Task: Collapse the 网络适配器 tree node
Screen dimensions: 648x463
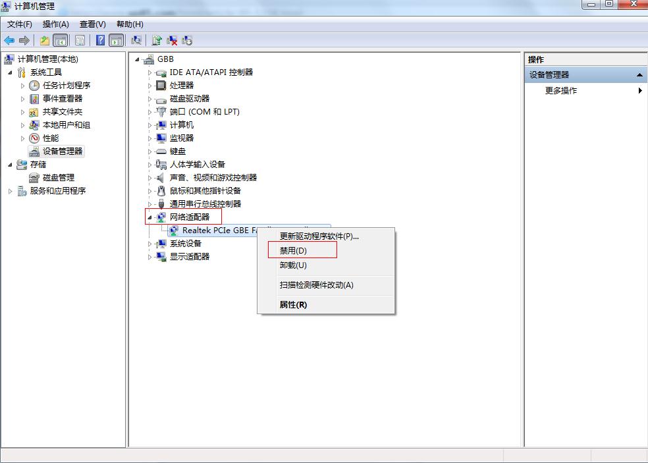Action: tap(149, 217)
